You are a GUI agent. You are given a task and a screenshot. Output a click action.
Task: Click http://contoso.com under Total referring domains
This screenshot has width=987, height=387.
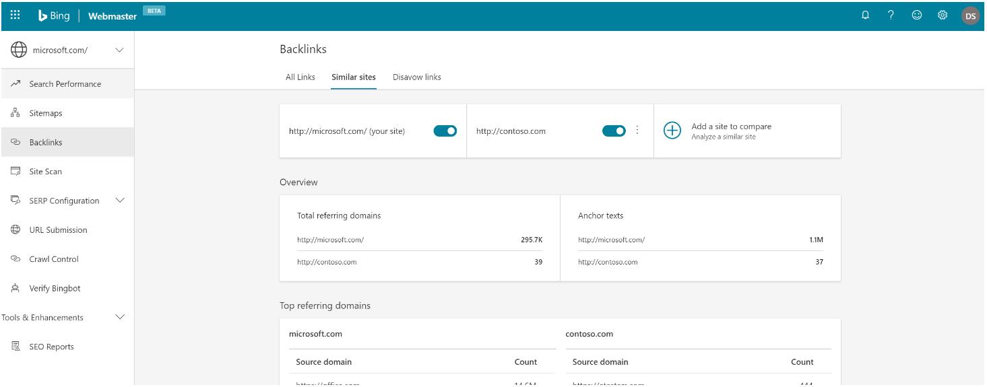tap(327, 262)
